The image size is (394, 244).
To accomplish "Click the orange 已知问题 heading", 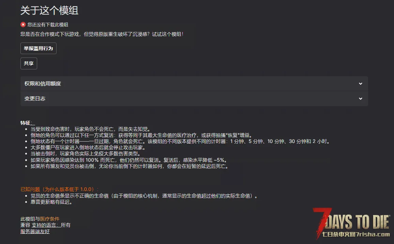I will point(59,189).
